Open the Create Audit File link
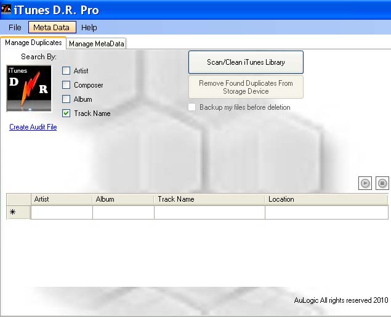 (x=33, y=127)
